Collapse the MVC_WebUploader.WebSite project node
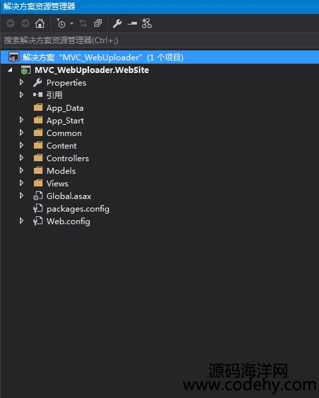Image resolution: width=319 pixels, height=398 pixels. pyautogui.click(x=10, y=70)
